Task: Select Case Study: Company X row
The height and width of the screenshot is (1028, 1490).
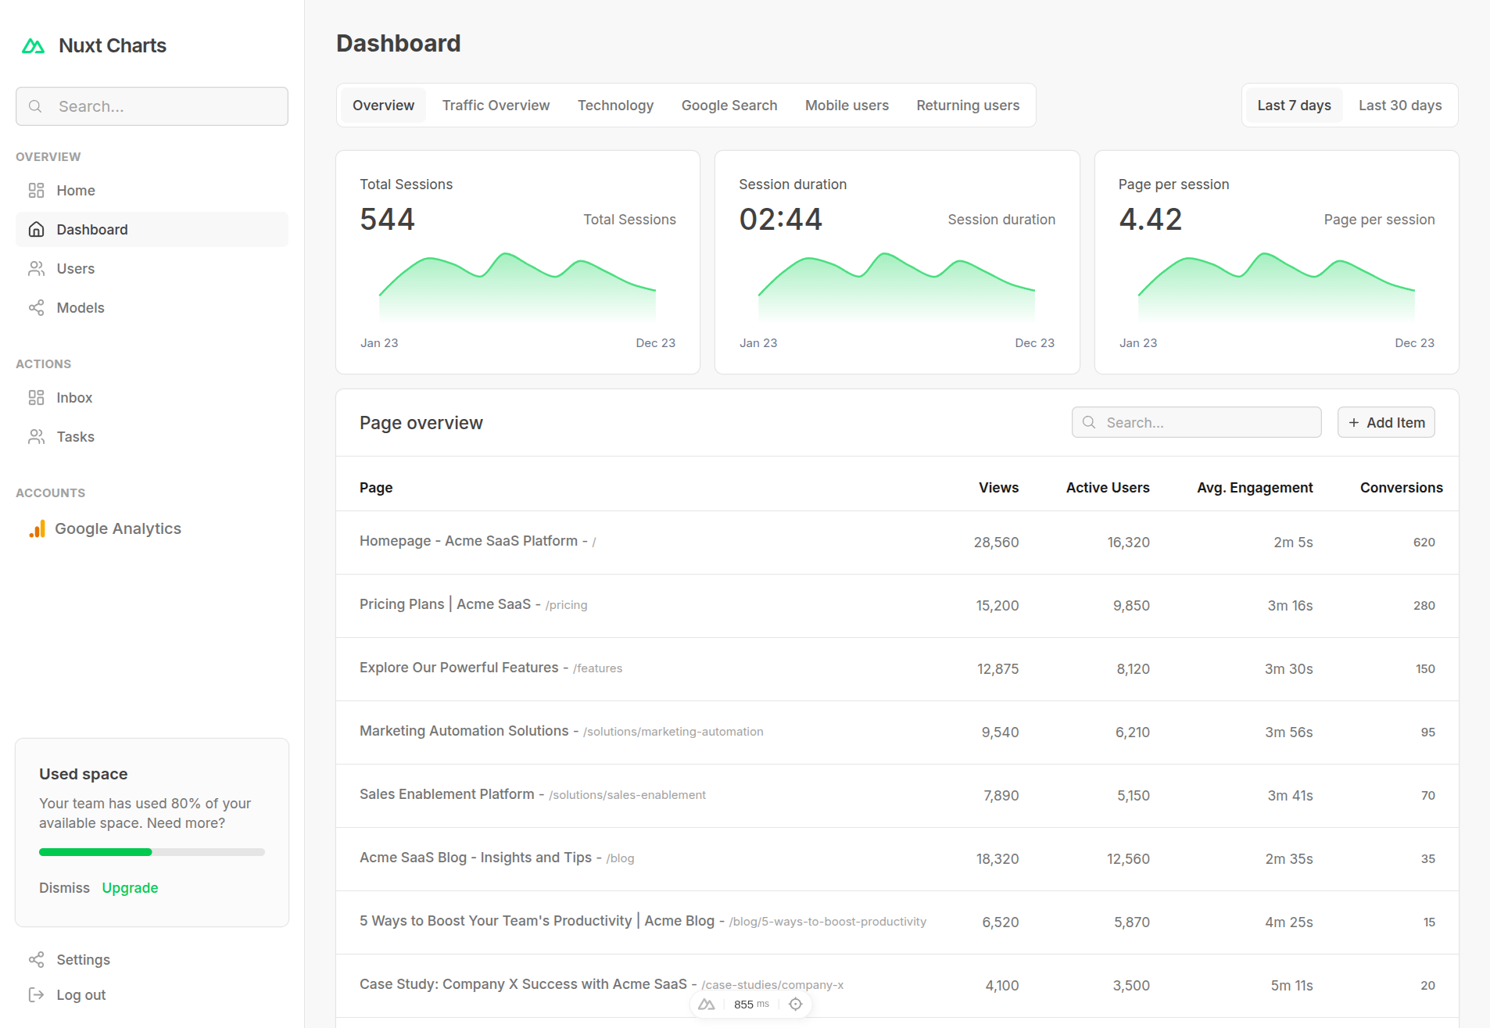Action: coord(897,986)
